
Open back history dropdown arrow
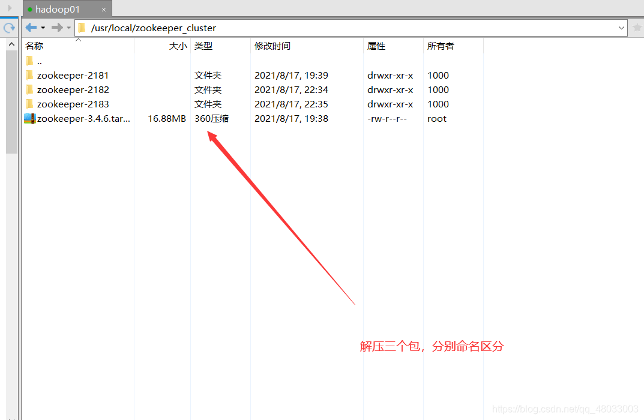click(x=43, y=28)
